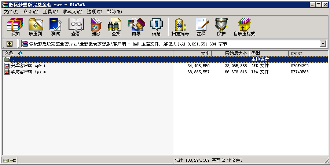Screen dimensions: 330x165
Task: Click the 添加 (Add) toolbar icon
Action: pyautogui.click(x=15, y=27)
